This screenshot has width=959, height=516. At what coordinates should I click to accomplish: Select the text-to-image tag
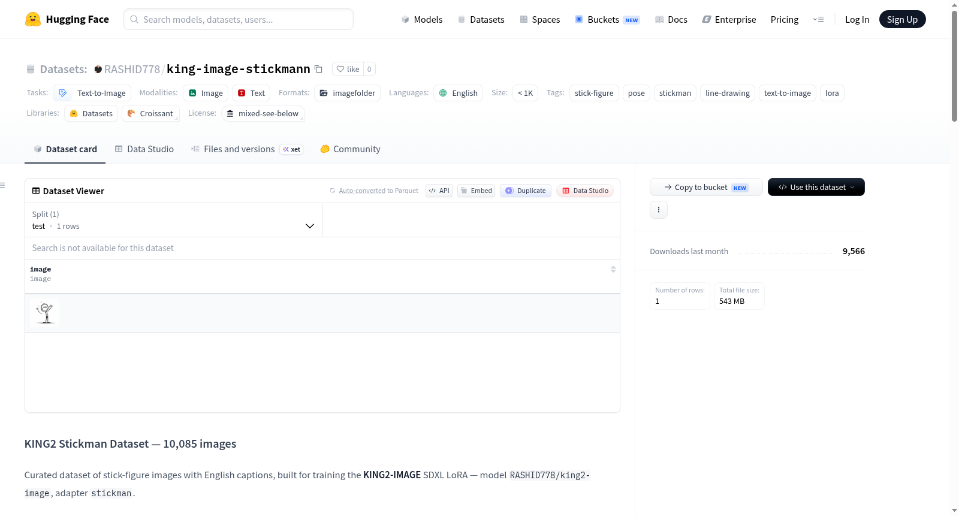coord(788,93)
